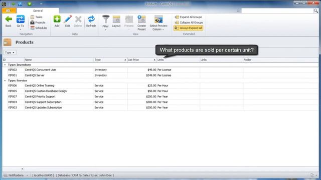Expand All Groups in the list

pyautogui.click(x=189, y=17)
